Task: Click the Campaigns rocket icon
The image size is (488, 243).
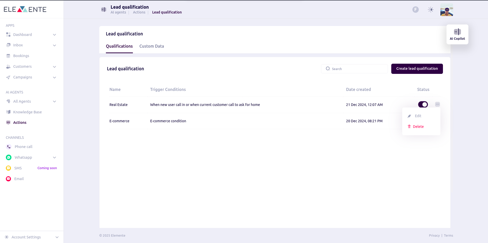Action: click(x=8, y=77)
